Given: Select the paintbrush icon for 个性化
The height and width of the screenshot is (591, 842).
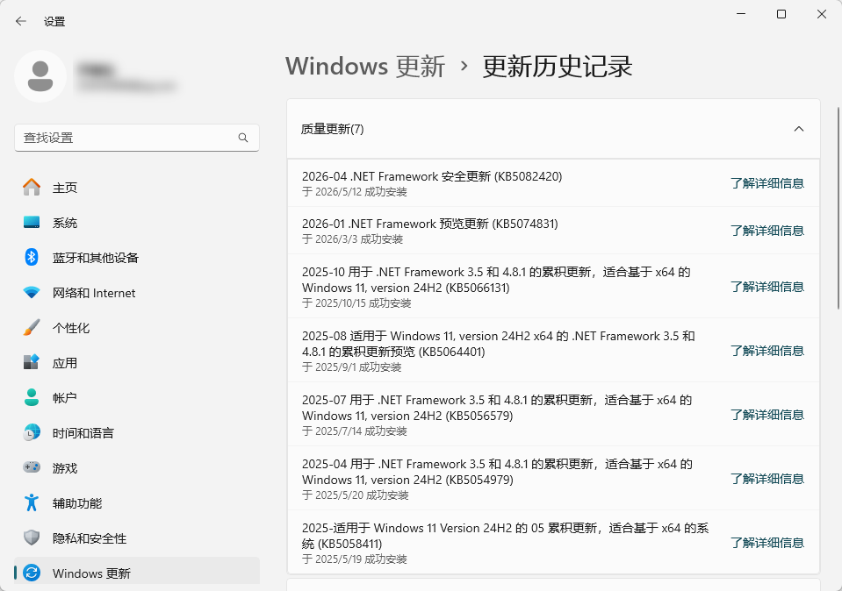Looking at the screenshot, I should click(x=32, y=328).
